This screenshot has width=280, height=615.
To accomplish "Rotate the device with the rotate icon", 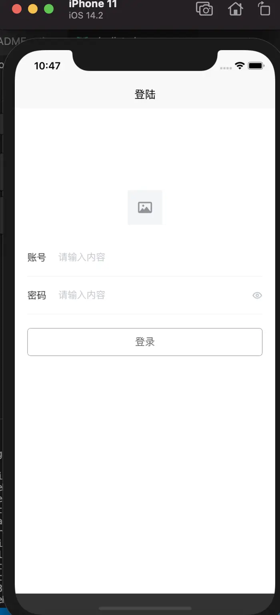I will [x=264, y=8].
